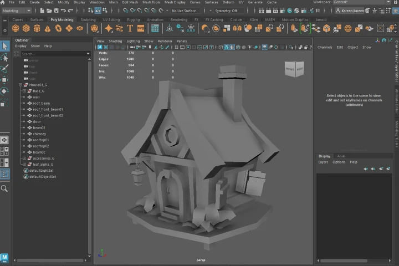Create a polygon cone from the shelf
This screenshot has height=266, width=399.
click(48, 28)
